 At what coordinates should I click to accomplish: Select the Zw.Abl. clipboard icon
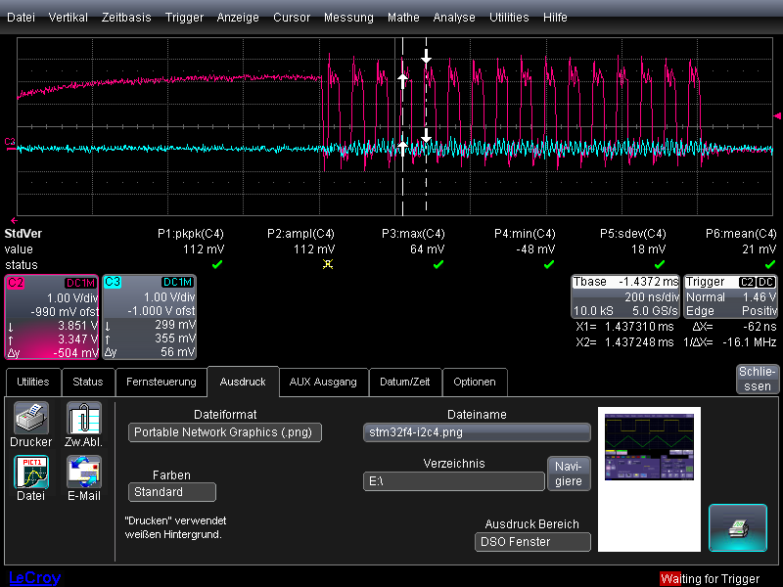(x=83, y=419)
